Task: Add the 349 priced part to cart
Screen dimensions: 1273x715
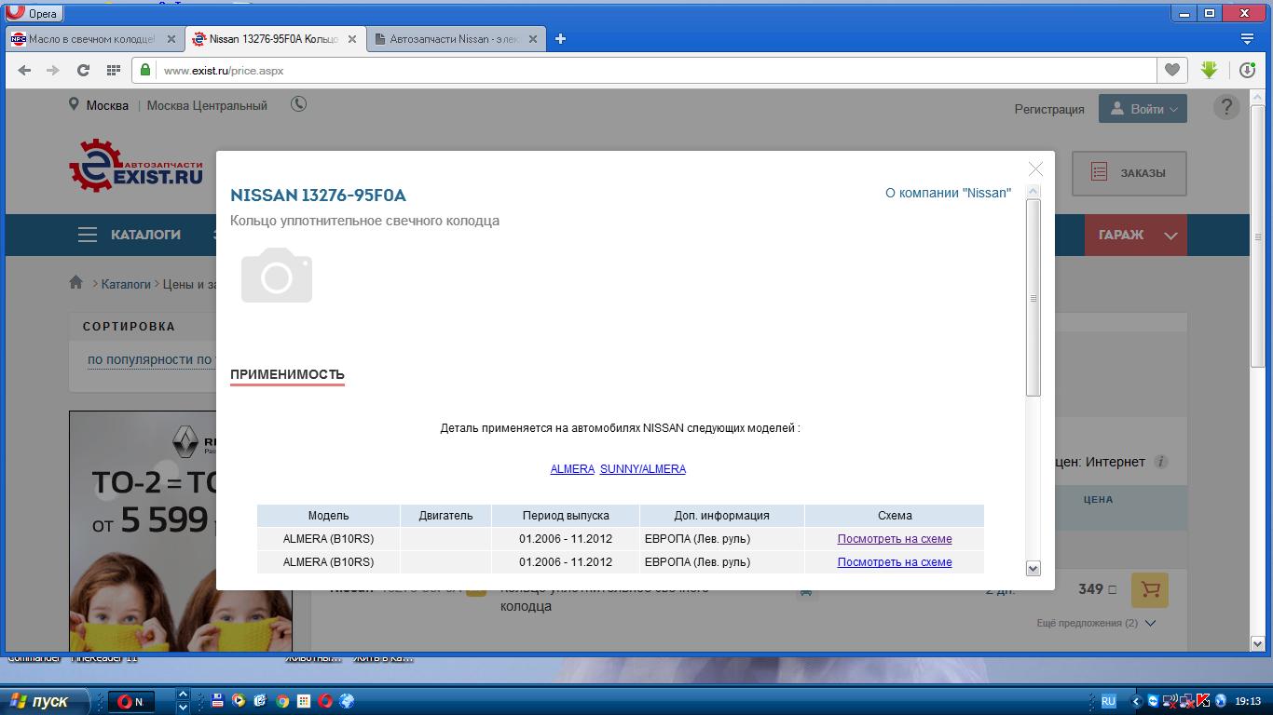Action: pos(1149,590)
